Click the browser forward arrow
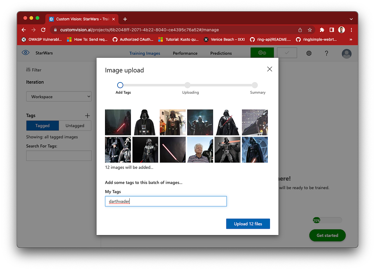This screenshot has width=375, height=270. (33, 30)
